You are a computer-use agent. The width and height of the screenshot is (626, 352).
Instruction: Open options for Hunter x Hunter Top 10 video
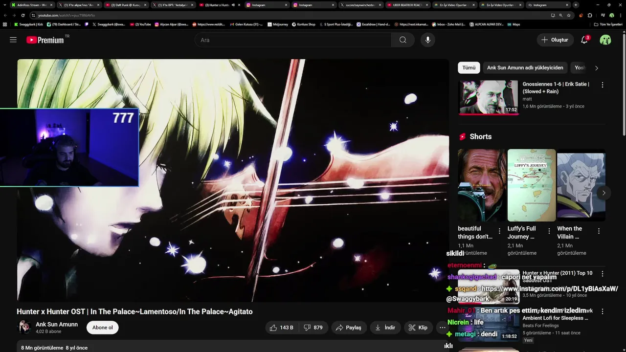point(603,274)
